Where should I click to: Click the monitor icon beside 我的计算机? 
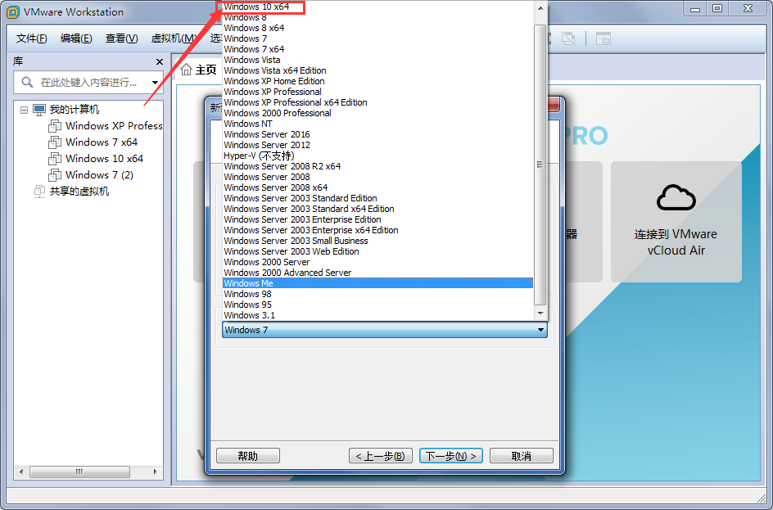(39, 110)
